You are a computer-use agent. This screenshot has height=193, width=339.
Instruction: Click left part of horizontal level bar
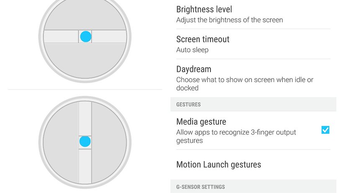[61, 36]
